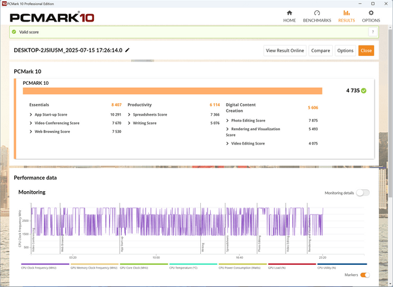
Task: Maximize the PCMark 10 window
Action: (x=373, y=4)
